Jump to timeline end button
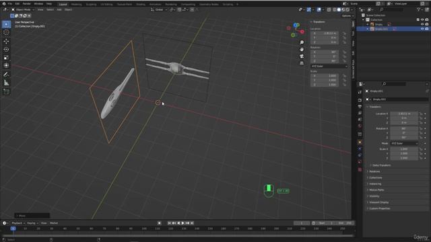The image size is (431, 242). [x=192, y=223]
